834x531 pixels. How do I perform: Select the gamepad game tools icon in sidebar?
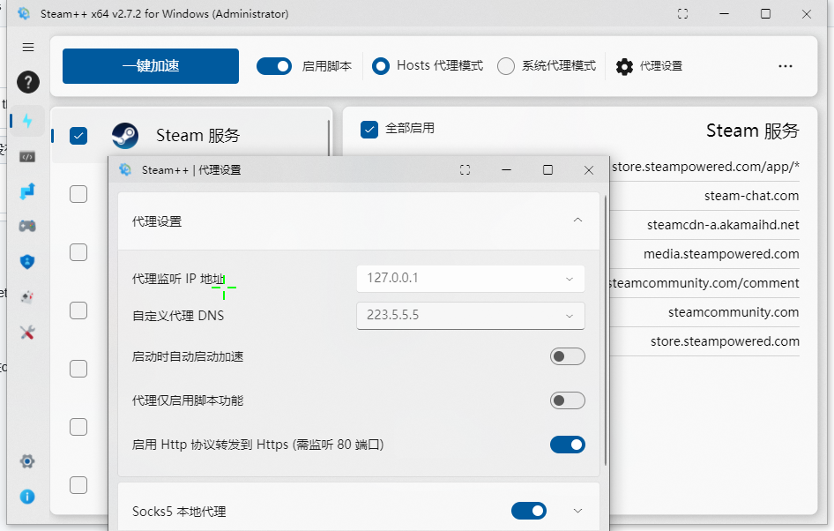click(27, 226)
